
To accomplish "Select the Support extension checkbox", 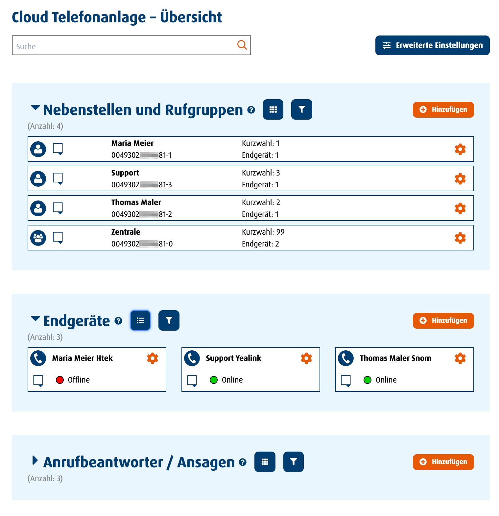I will pos(58,178).
